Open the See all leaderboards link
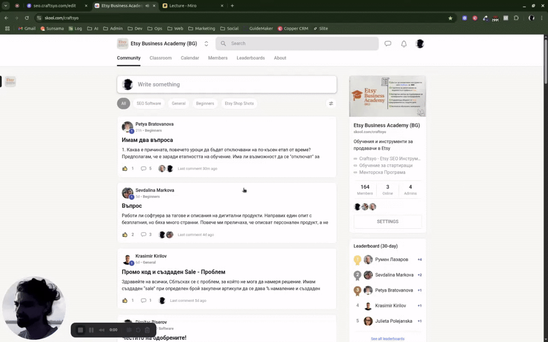Viewport: 548px width, 342px height. pyautogui.click(x=387, y=339)
